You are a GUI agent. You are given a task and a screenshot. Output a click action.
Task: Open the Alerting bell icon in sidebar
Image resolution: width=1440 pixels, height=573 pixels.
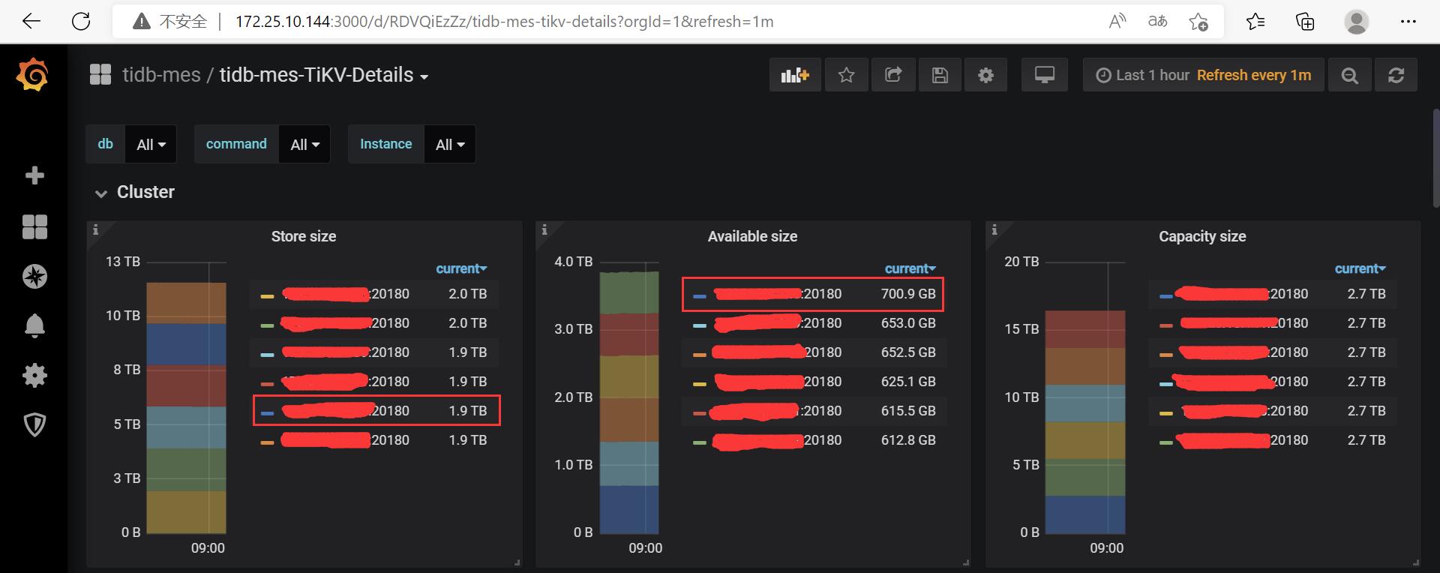pyautogui.click(x=34, y=325)
